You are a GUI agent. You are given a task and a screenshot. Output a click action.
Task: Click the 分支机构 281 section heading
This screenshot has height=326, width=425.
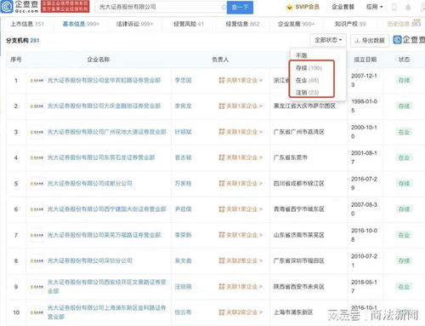tap(23, 41)
